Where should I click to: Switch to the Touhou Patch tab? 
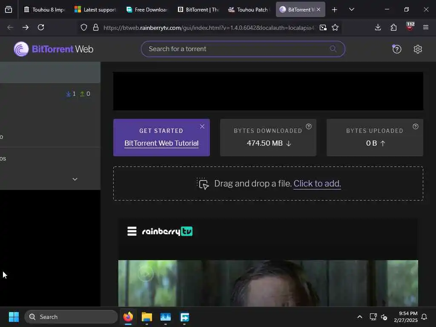[x=250, y=10]
